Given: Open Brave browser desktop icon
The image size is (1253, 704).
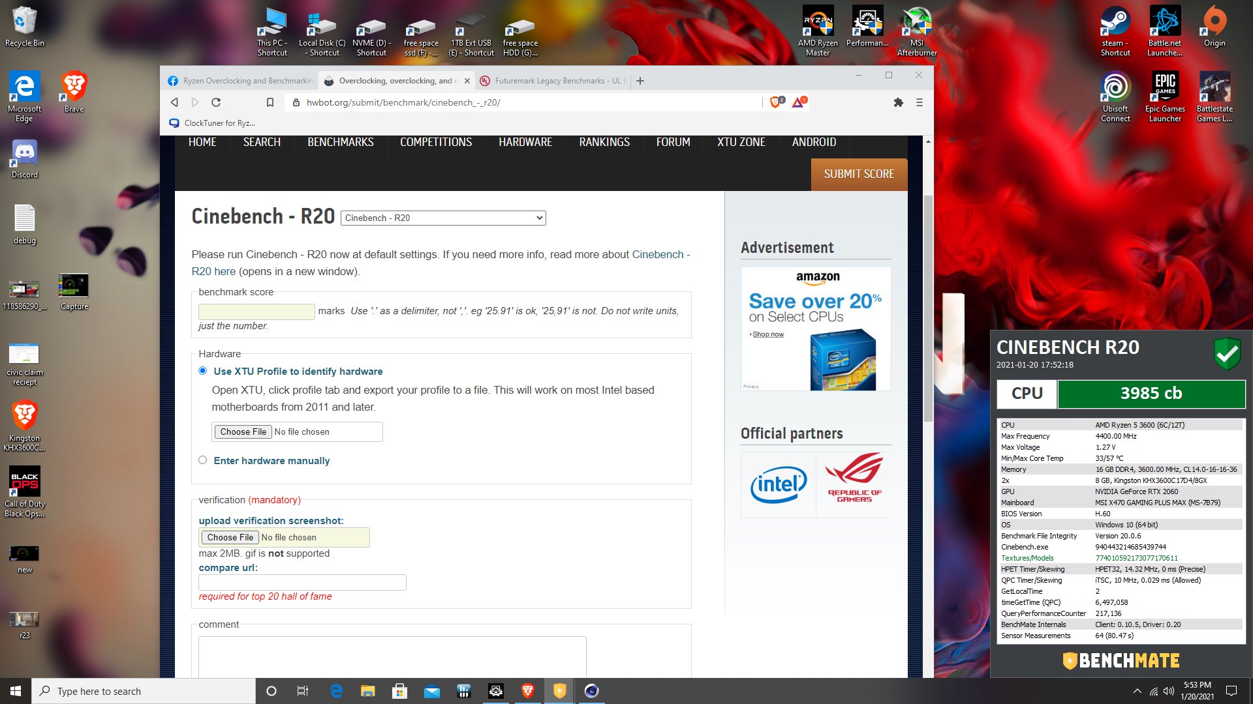Looking at the screenshot, I should pos(74,92).
